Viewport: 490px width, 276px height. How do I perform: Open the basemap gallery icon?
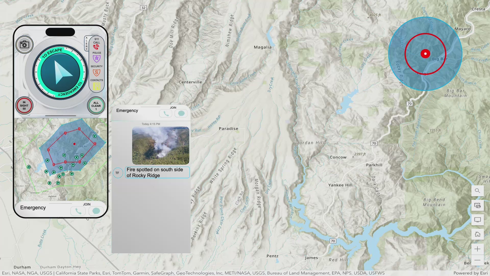click(x=477, y=205)
